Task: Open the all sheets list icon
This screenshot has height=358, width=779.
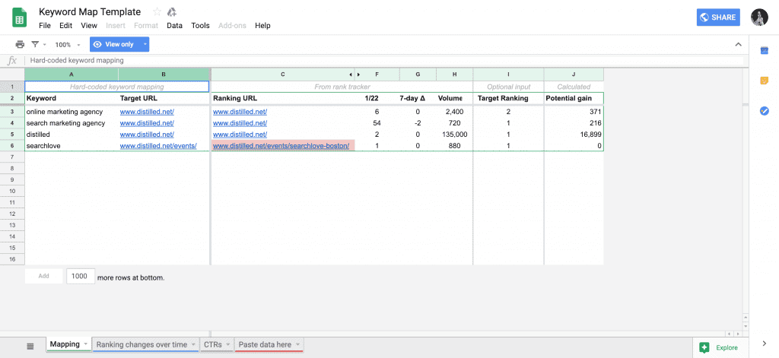Action: click(x=30, y=346)
